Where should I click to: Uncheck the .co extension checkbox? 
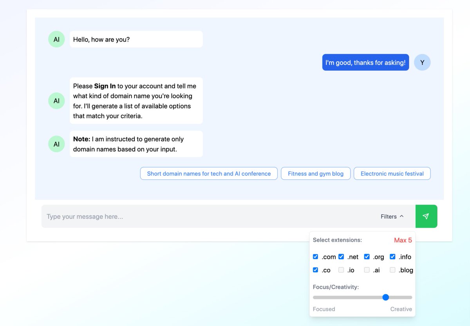point(315,270)
